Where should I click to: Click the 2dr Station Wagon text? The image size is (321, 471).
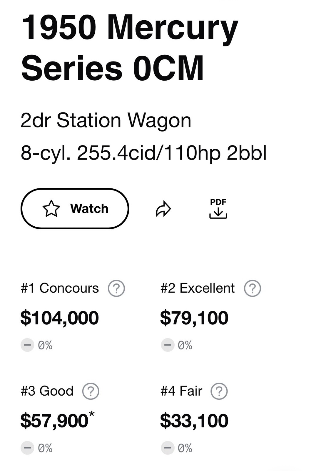[x=106, y=120]
